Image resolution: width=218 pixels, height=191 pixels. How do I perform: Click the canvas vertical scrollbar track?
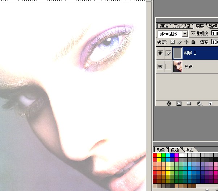click(x=149, y=96)
